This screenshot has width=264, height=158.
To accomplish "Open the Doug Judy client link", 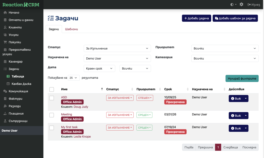I will point(81,107).
